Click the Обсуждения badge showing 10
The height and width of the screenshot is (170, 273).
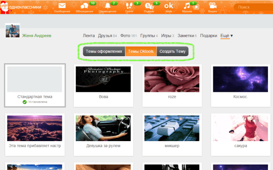pos(93,3)
